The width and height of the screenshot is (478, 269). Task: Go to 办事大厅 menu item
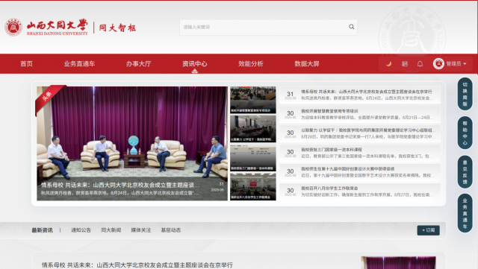point(138,63)
